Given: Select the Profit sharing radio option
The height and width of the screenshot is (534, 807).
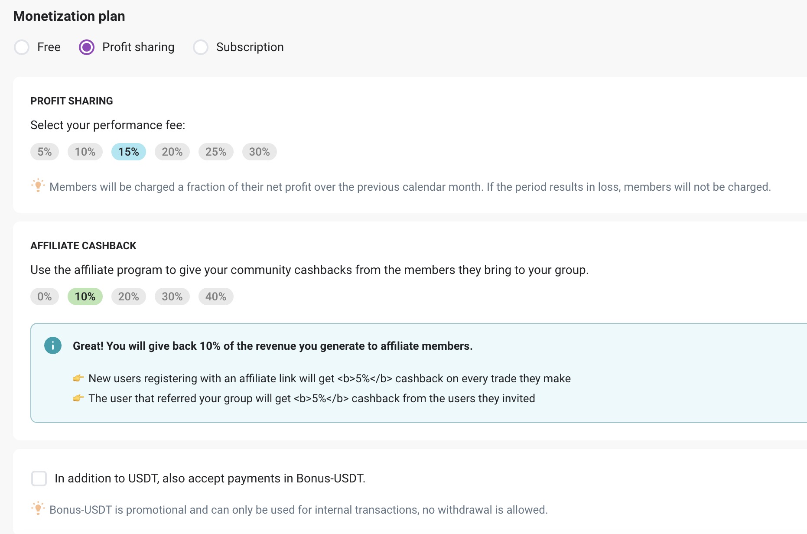Looking at the screenshot, I should pos(87,47).
